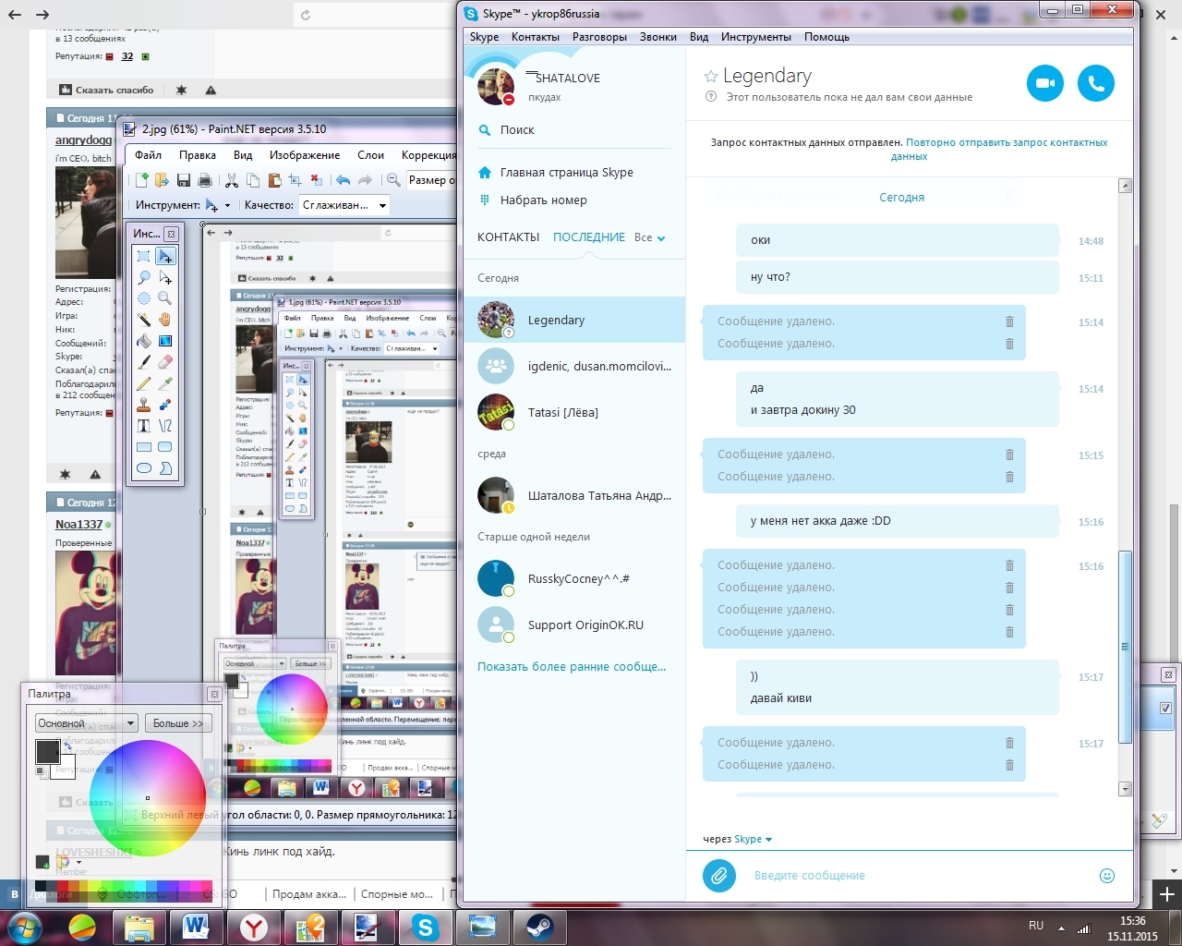Select the Paint Bucket tool

(x=144, y=341)
